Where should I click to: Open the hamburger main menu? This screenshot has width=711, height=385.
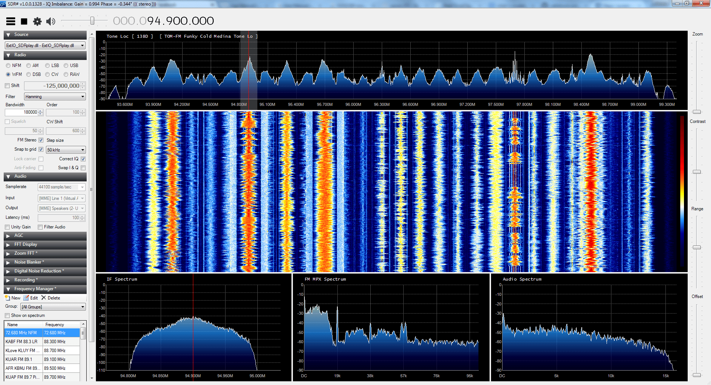coord(11,21)
